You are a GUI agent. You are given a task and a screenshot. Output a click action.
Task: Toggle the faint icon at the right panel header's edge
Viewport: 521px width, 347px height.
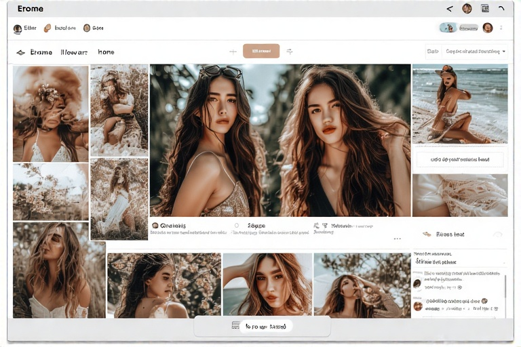point(497,234)
